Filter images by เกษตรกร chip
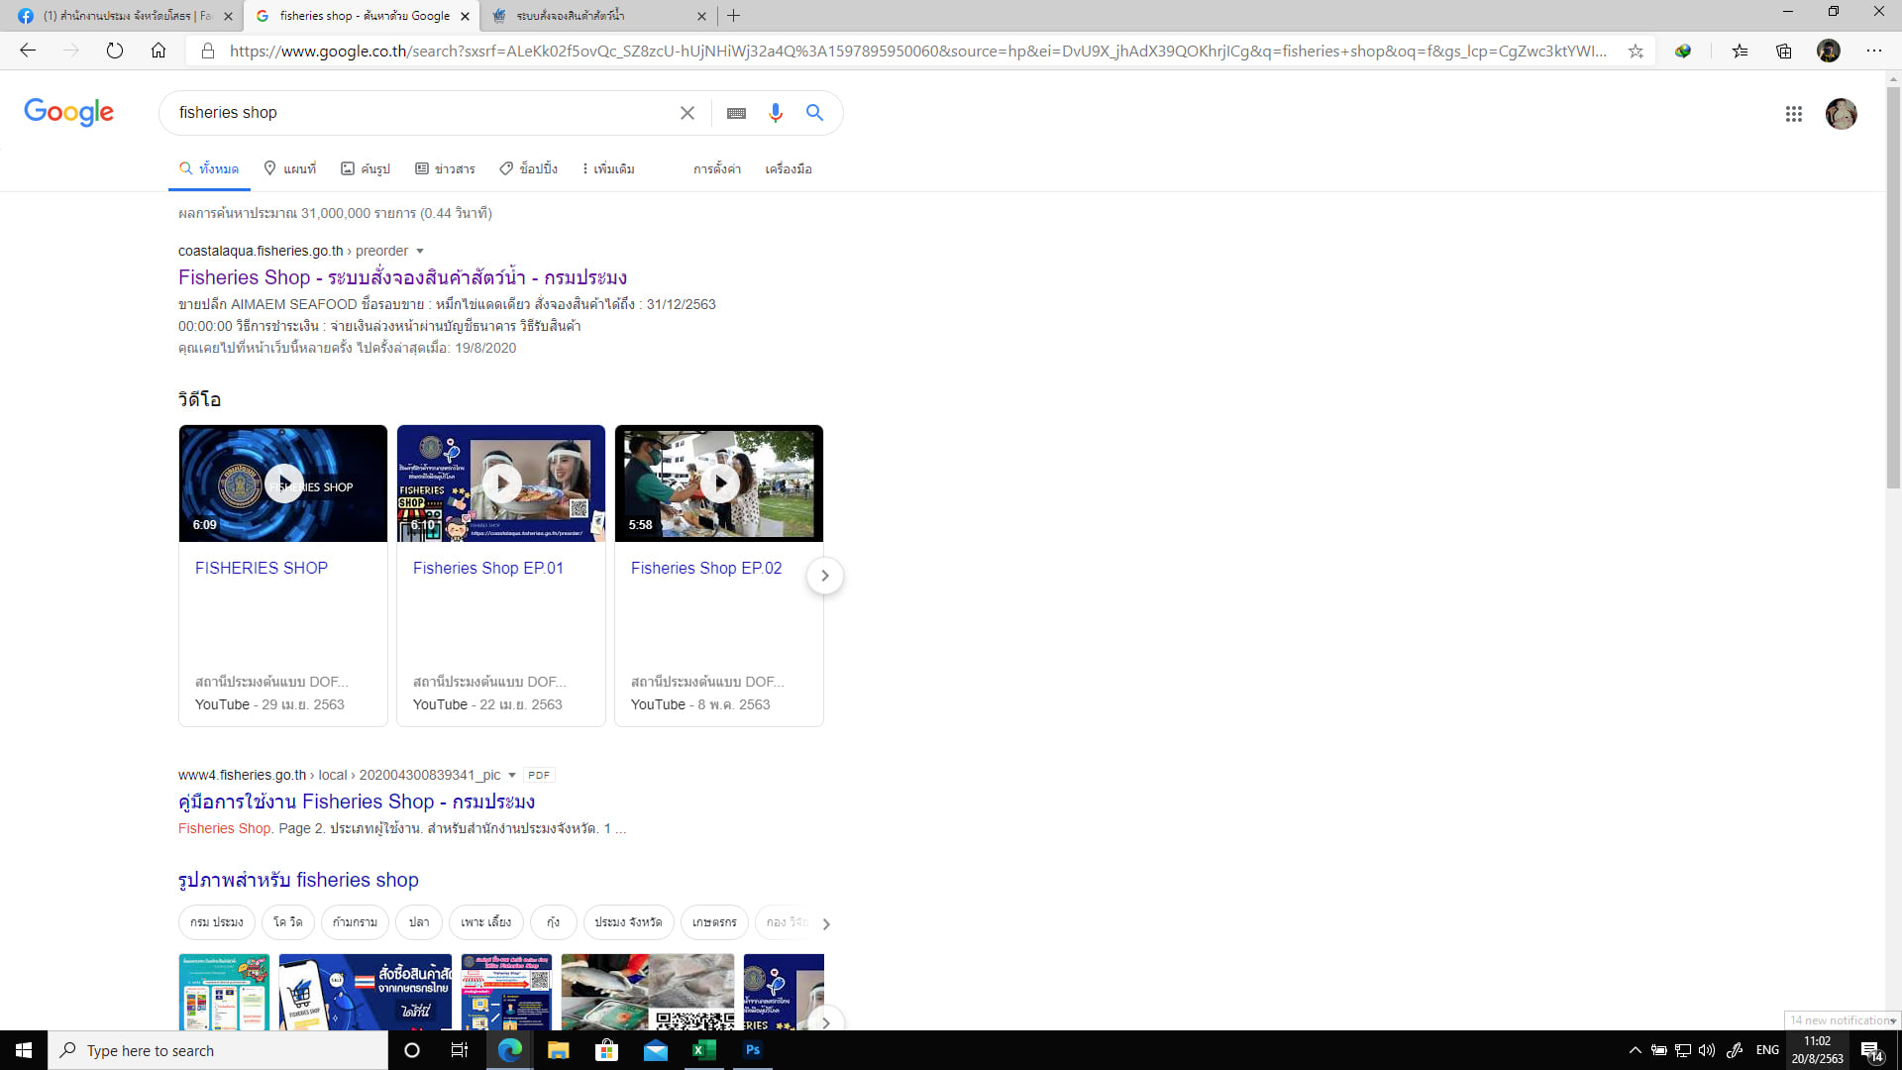Screen dimensions: 1902x1070 pyautogui.click(x=714, y=922)
